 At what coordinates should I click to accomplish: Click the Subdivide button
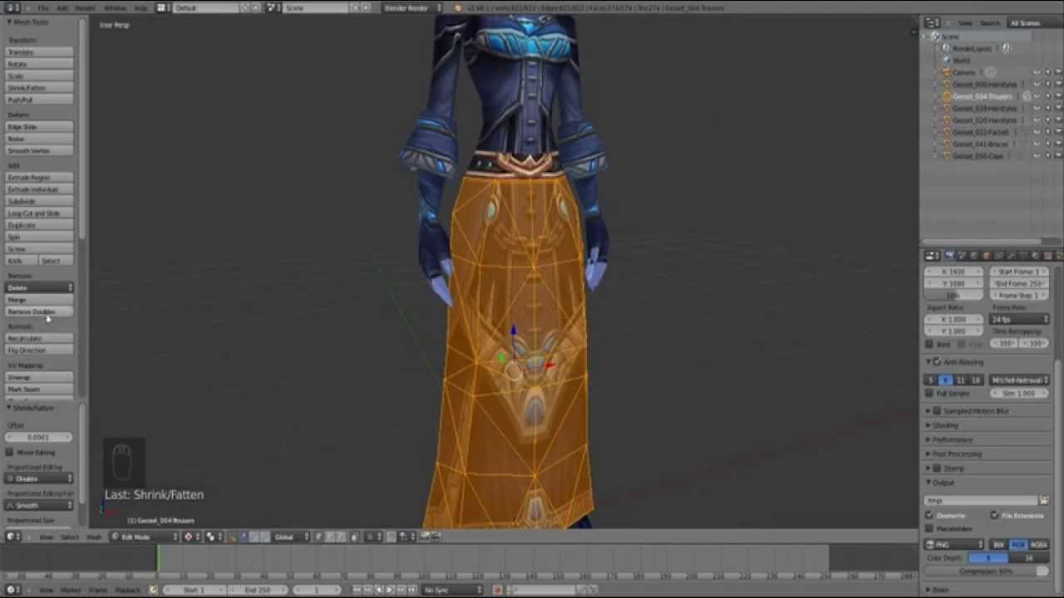click(x=40, y=201)
